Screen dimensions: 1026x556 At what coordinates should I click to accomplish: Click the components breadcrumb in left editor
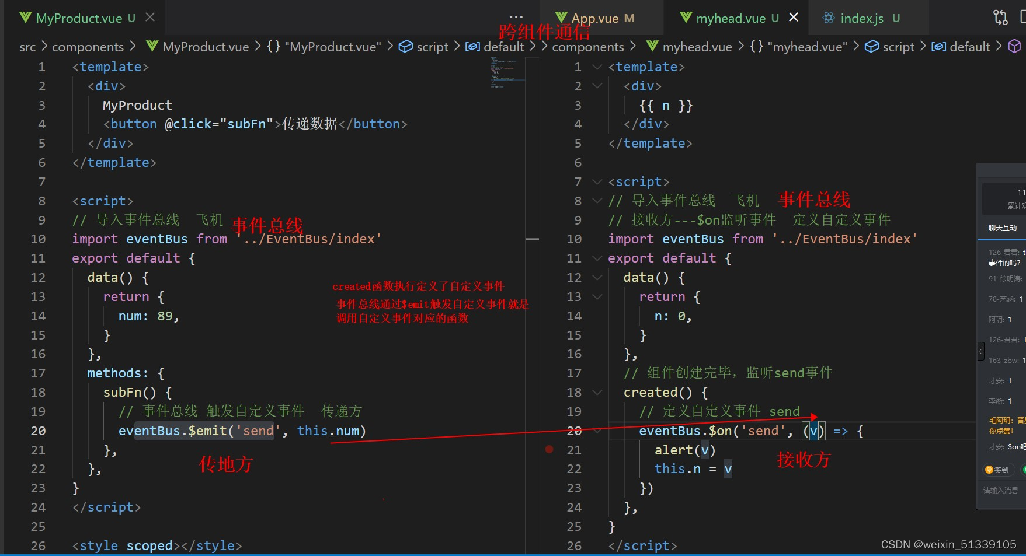click(88, 47)
